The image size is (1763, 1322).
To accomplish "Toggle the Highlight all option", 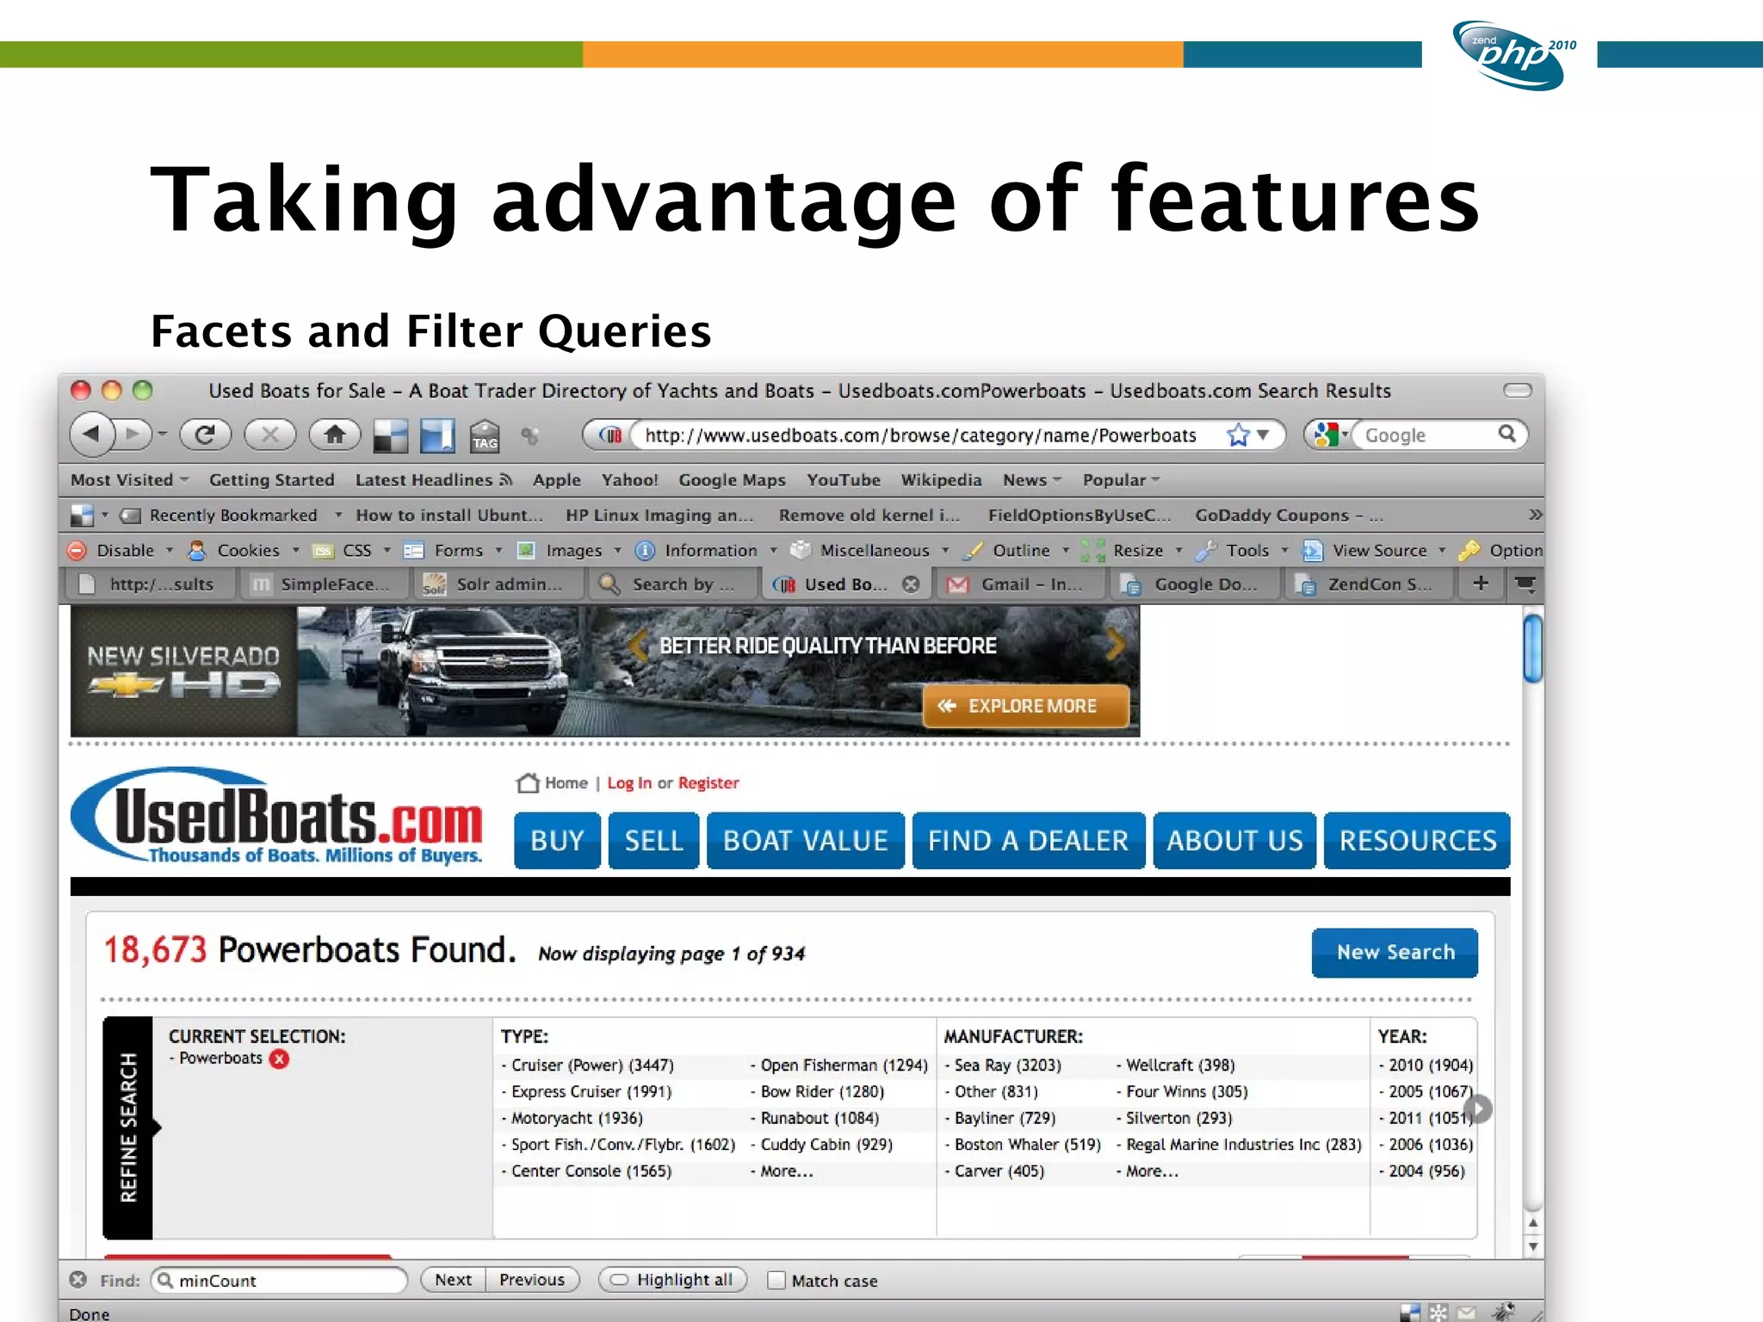I will tap(672, 1280).
